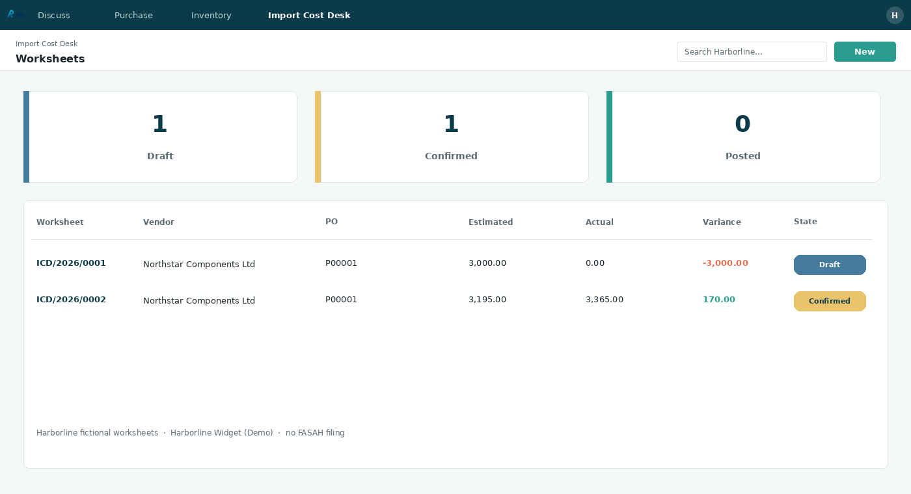Click the Actual column header
The height and width of the screenshot is (494, 911).
599,222
